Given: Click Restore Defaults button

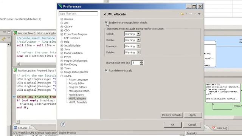Looking at the screenshot, I should [172, 115].
